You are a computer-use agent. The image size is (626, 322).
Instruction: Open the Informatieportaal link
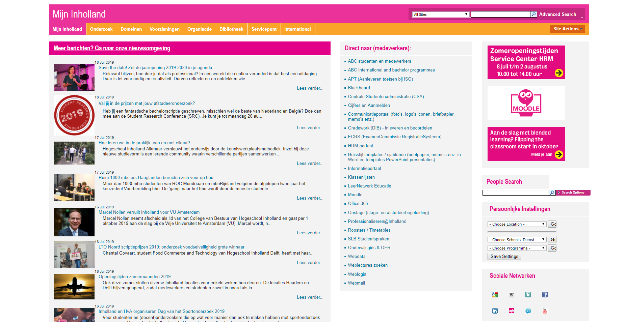pyautogui.click(x=364, y=169)
